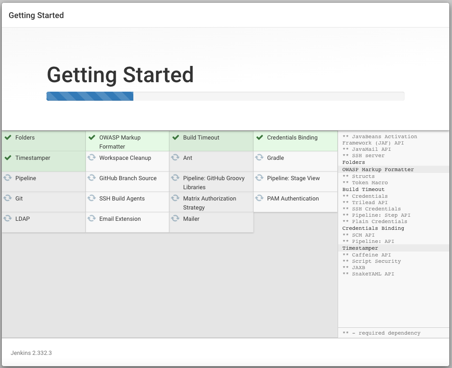Select the Matrix Authorization Strategy label
The height and width of the screenshot is (368, 452).
point(210,203)
